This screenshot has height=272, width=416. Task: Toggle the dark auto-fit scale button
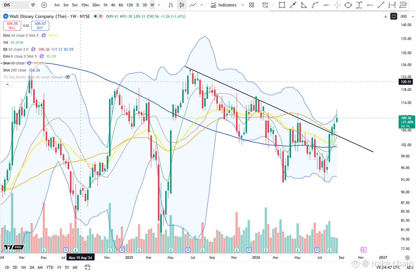pyautogui.click(x=394, y=16)
